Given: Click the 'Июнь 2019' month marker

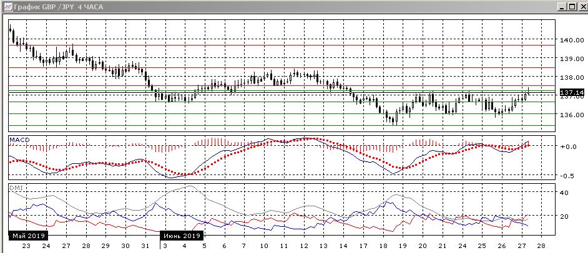Looking at the screenshot, I should pyautogui.click(x=182, y=236).
